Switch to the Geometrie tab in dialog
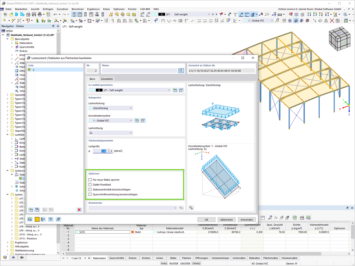 tap(107, 79)
